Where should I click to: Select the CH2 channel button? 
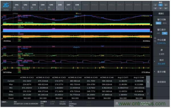[x=25, y=6]
